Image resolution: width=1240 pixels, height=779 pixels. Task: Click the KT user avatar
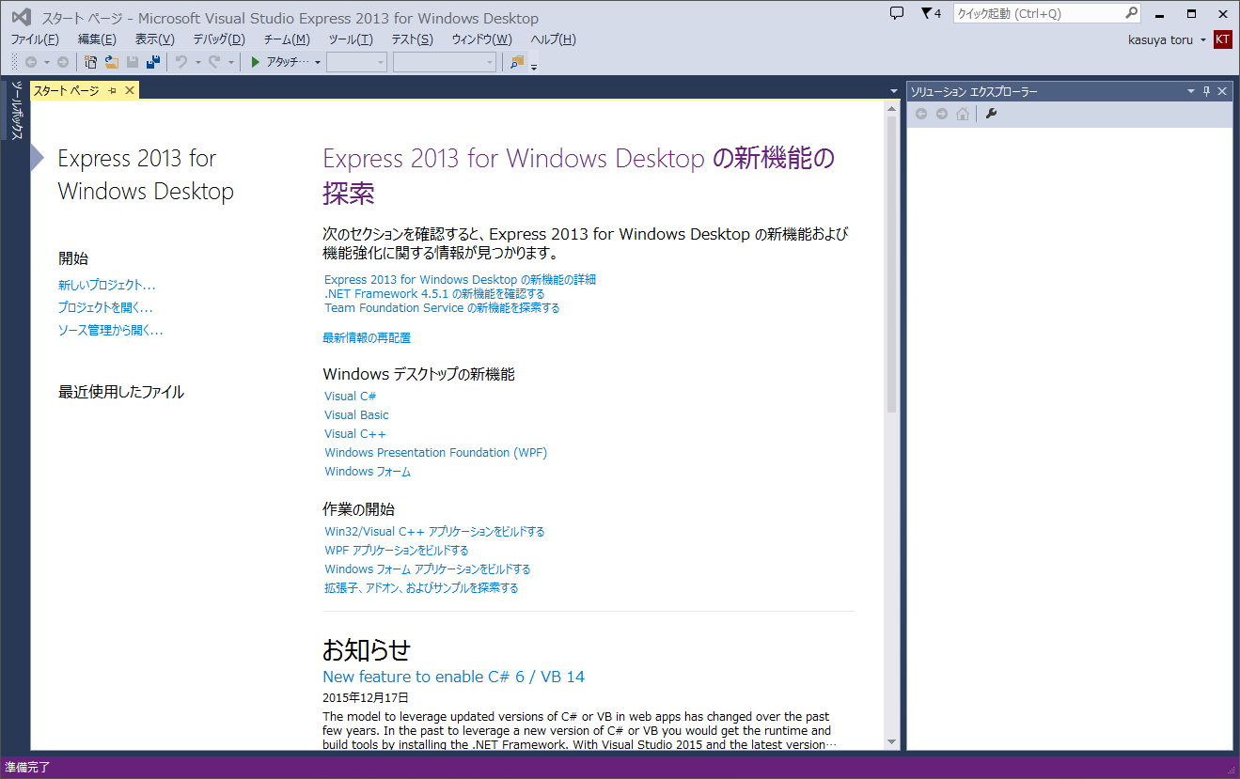point(1222,39)
